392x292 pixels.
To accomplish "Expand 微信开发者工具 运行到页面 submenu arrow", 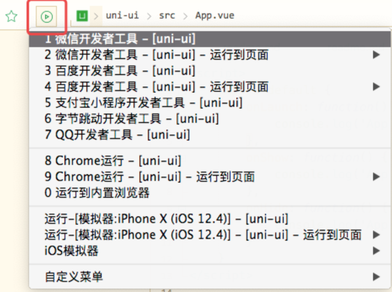I will pyautogui.click(x=376, y=55).
